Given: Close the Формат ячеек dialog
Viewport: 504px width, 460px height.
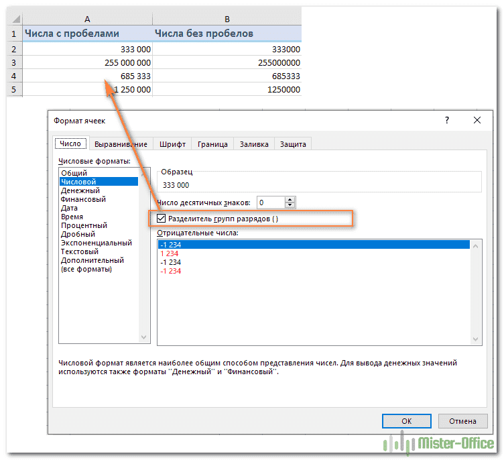Looking at the screenshot, I should pyautogui.click(x=477, y=120).
